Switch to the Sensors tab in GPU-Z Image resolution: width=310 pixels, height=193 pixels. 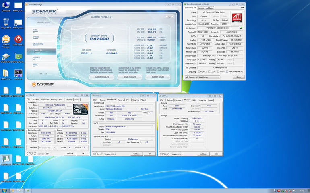(200, 8)
